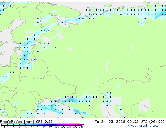Viewport: 166px width, 128px height.
Task: Click the 15–20 mm legend swatch
Action: click(x=41, y=125)
